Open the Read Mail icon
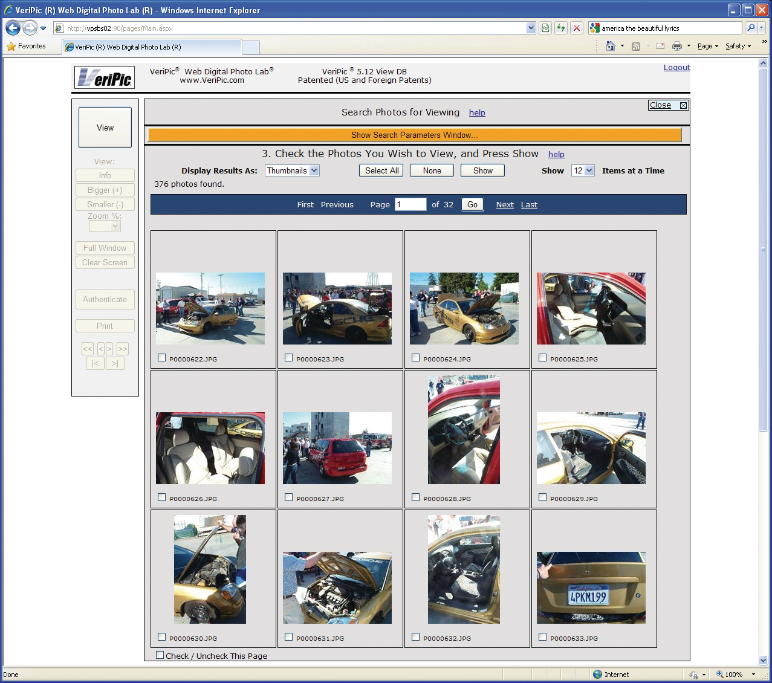This screenshot has height=683, width=772. (x=660, y=45)
